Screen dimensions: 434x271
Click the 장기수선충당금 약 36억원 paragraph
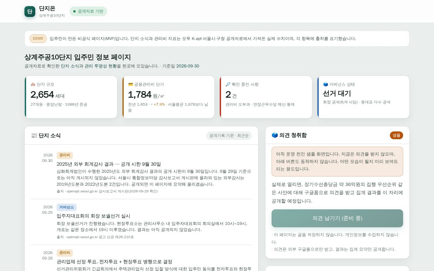(337, 193)
